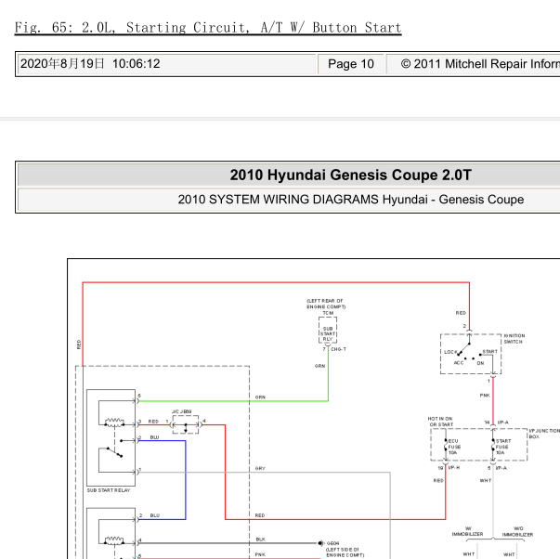Screen dimensions: 560x559
Task: Click the '2010 Hyundai Genesis Coupe 2.0T' title
Action: pos(351,175)
